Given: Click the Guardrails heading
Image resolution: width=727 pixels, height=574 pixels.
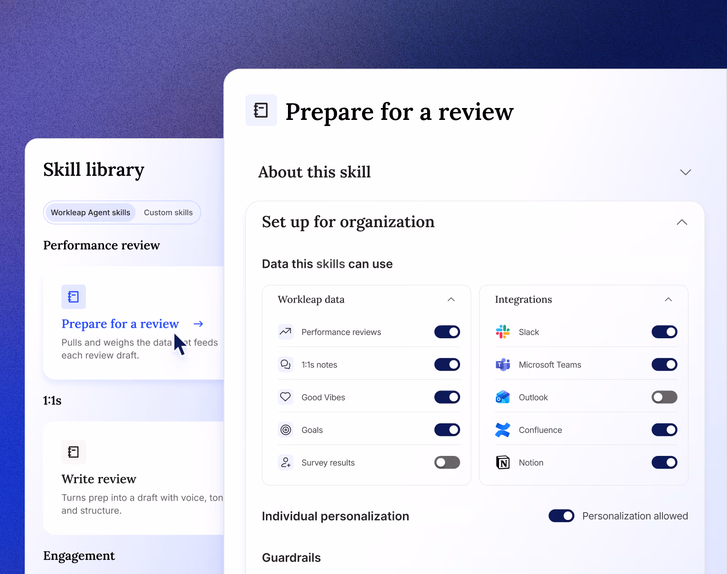Looking at the screenshot, I should pos(291,558).
